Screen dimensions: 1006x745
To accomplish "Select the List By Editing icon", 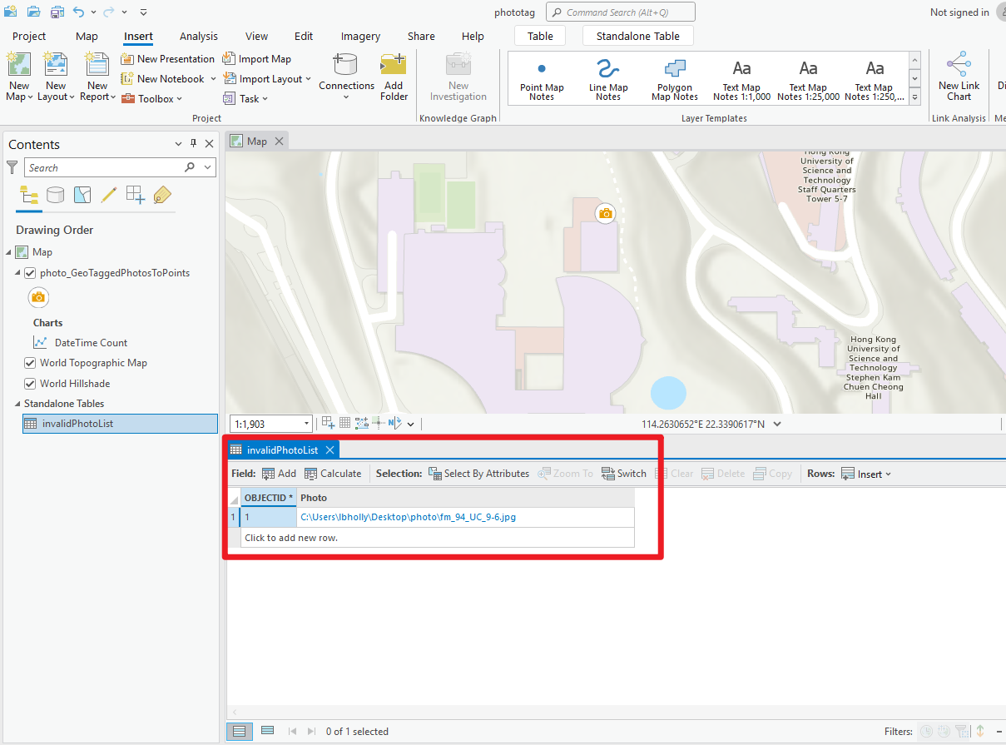I will (x=107, y=195).
